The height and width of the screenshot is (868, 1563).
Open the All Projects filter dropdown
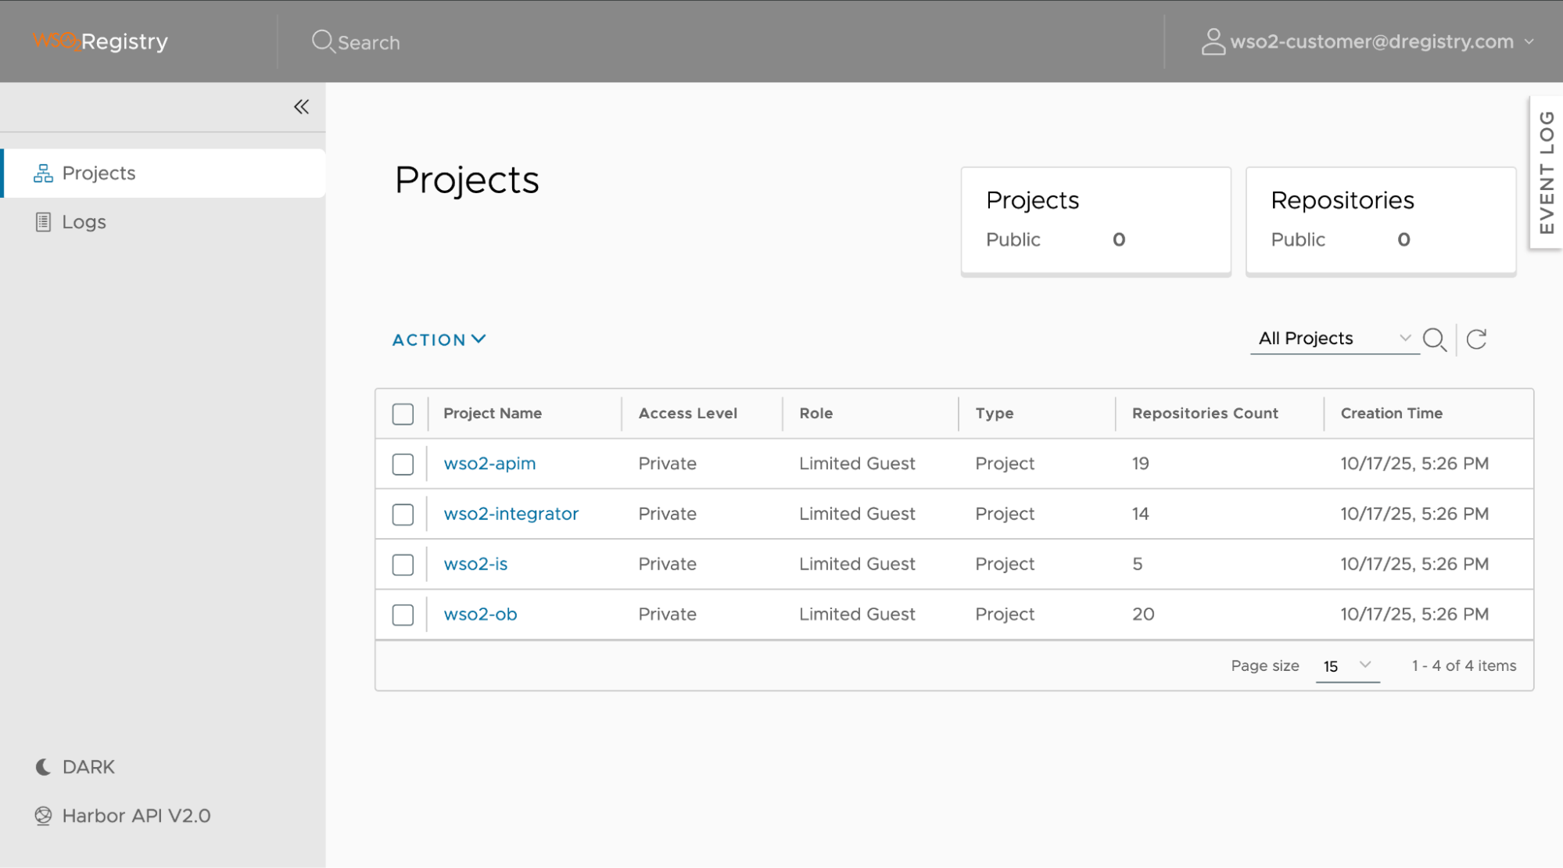(1333, 338)
